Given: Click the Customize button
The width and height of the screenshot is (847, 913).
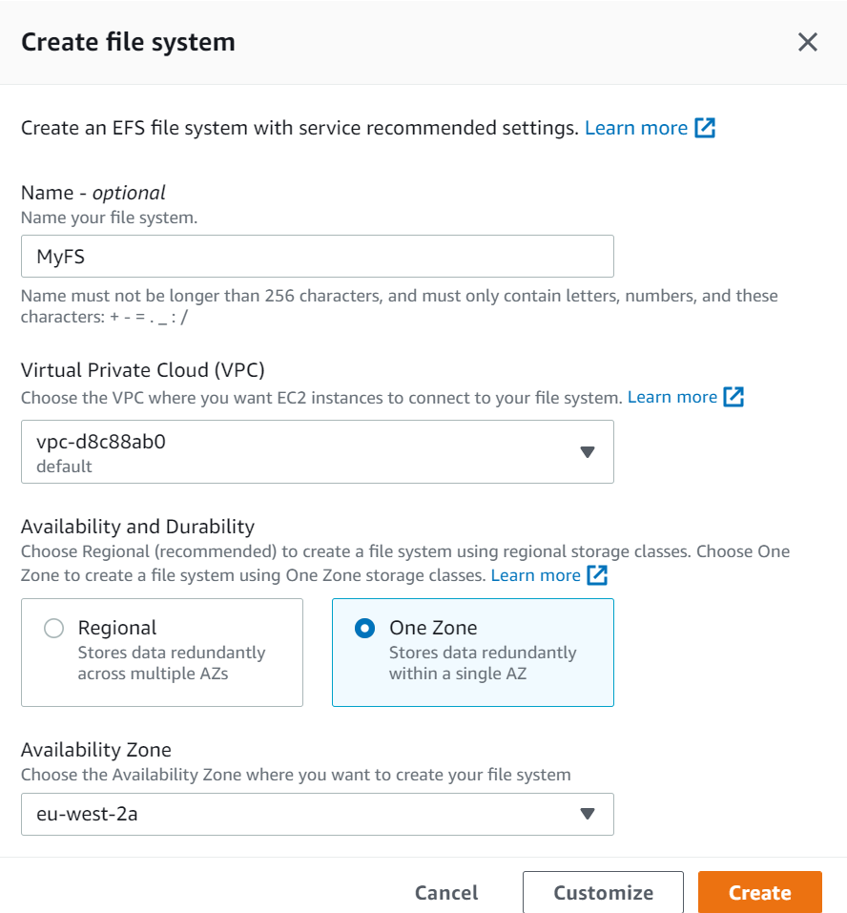Looking at the screenshot, I should 603,893.
